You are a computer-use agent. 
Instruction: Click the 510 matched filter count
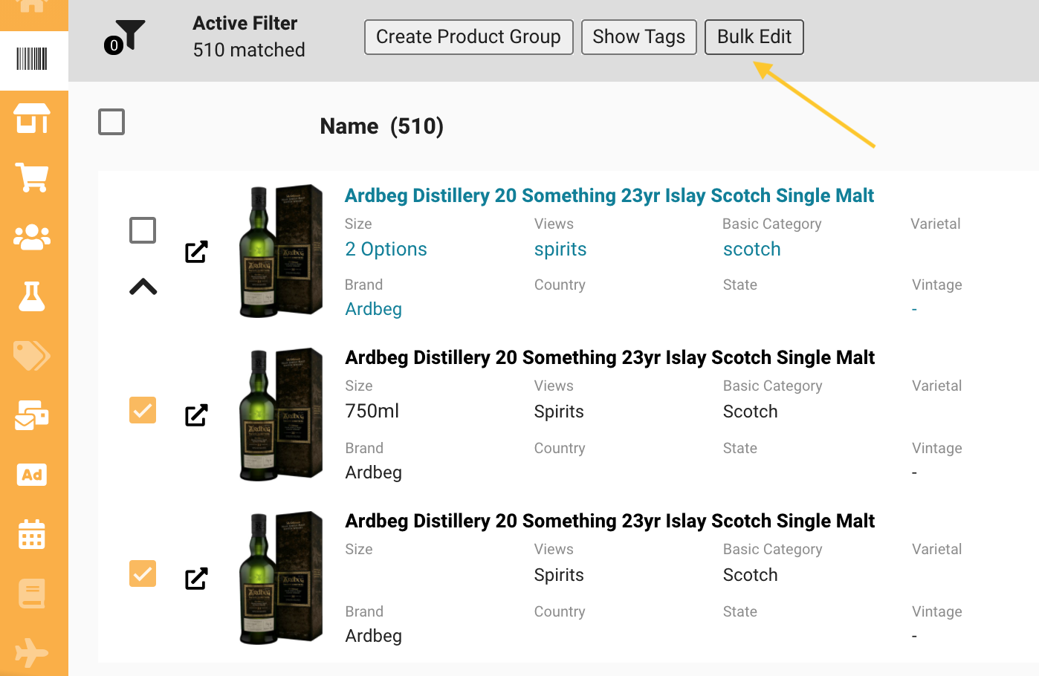click(x=249, y=50)
